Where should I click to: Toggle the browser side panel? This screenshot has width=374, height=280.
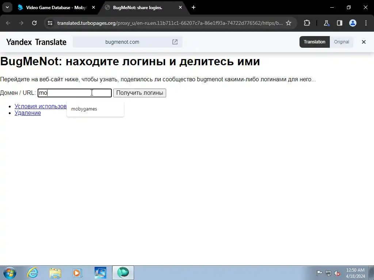click(339, 23)
